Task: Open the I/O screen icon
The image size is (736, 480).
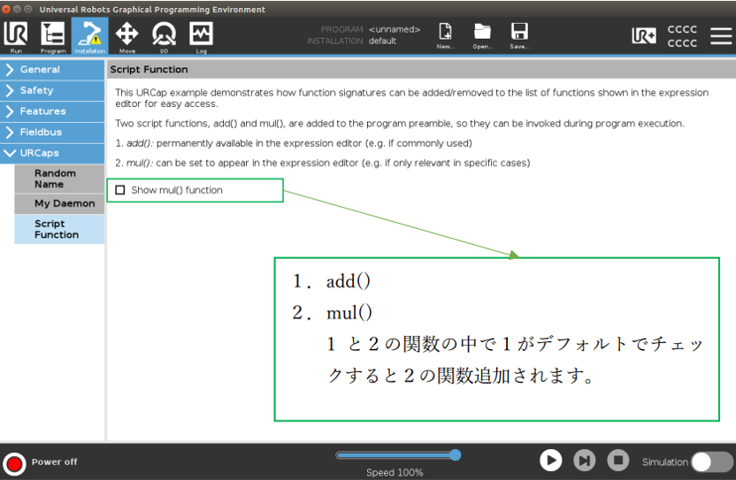Action: click(164, 36)
